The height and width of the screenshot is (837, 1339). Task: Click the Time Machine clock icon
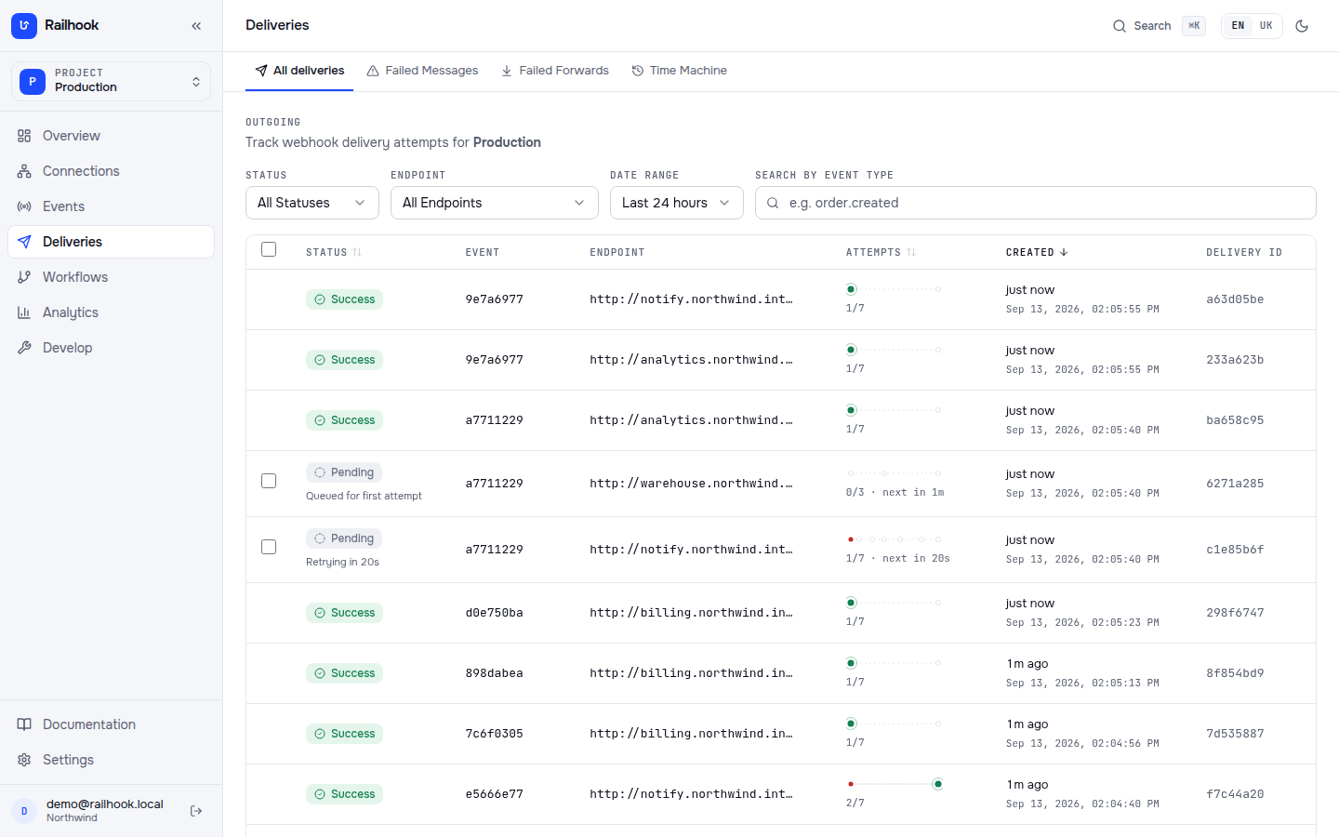638,71
